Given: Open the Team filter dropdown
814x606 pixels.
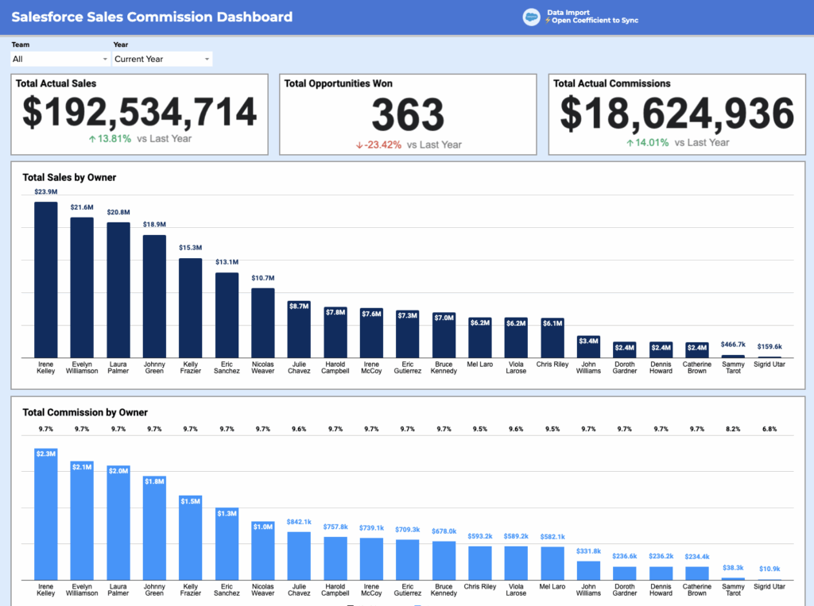Looking at the screenshot, I should click(60, 59).
